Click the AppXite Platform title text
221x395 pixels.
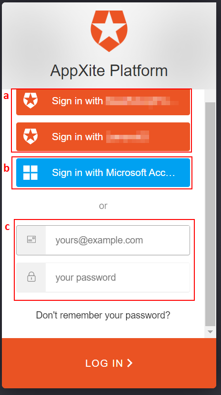(109, 71)
